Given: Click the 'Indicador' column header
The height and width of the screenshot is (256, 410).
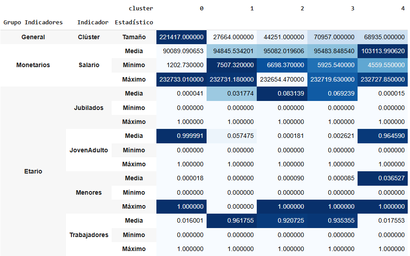Looking at the screenshot, I should point(93,22).
